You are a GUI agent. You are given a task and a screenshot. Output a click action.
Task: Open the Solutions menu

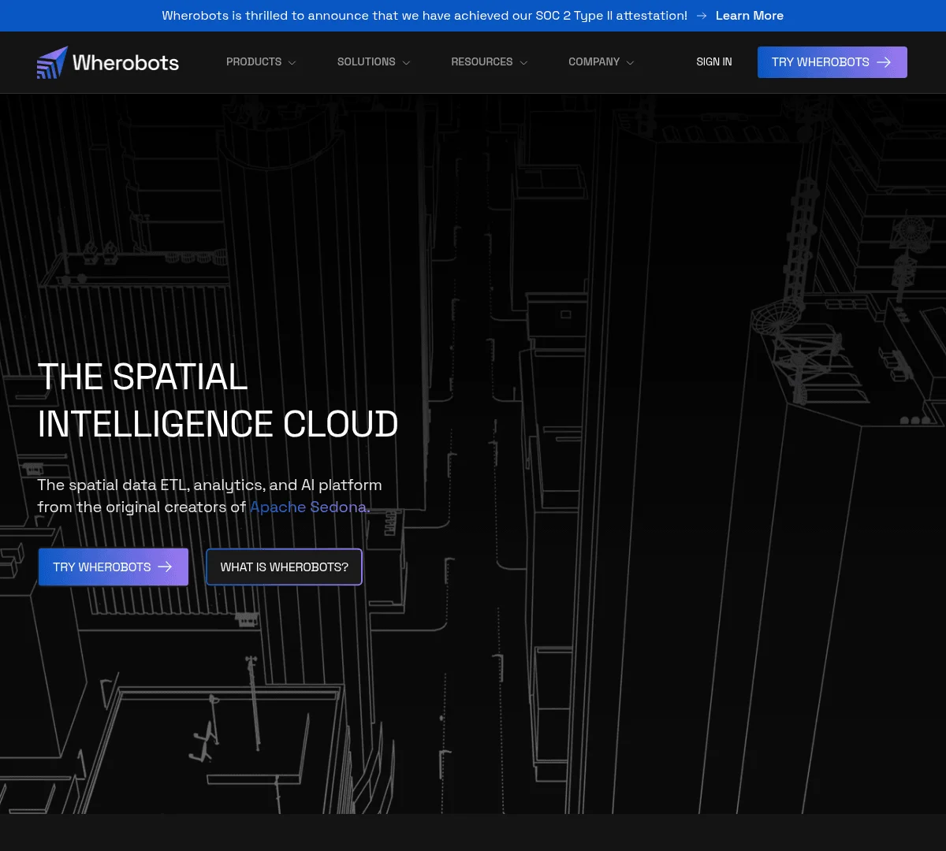coord(366,61)
